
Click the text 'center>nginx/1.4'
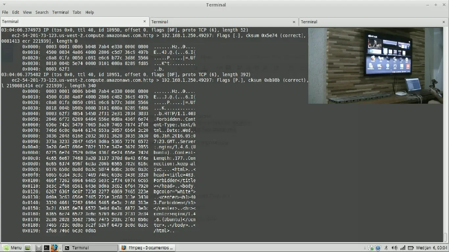tap(175, 214)
